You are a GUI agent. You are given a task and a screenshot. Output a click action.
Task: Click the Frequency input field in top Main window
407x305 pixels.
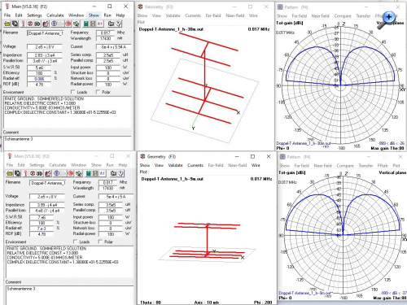pos(106,33)
